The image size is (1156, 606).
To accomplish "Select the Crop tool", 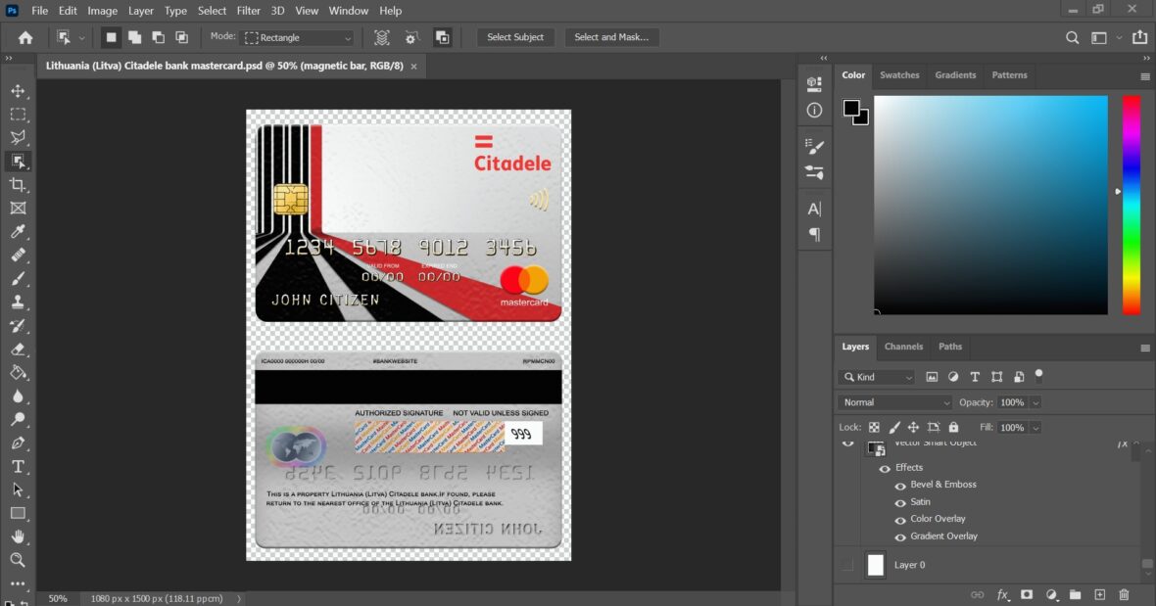I will point(18,184).
